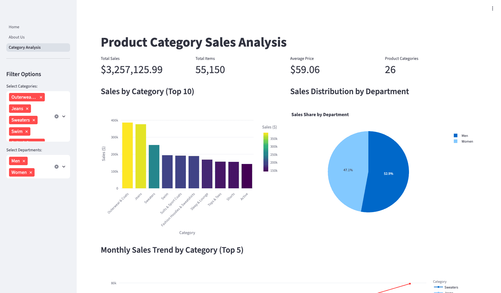501x293 pixels.
Task: Switch to the Category Analysis page
Action: 25,47
